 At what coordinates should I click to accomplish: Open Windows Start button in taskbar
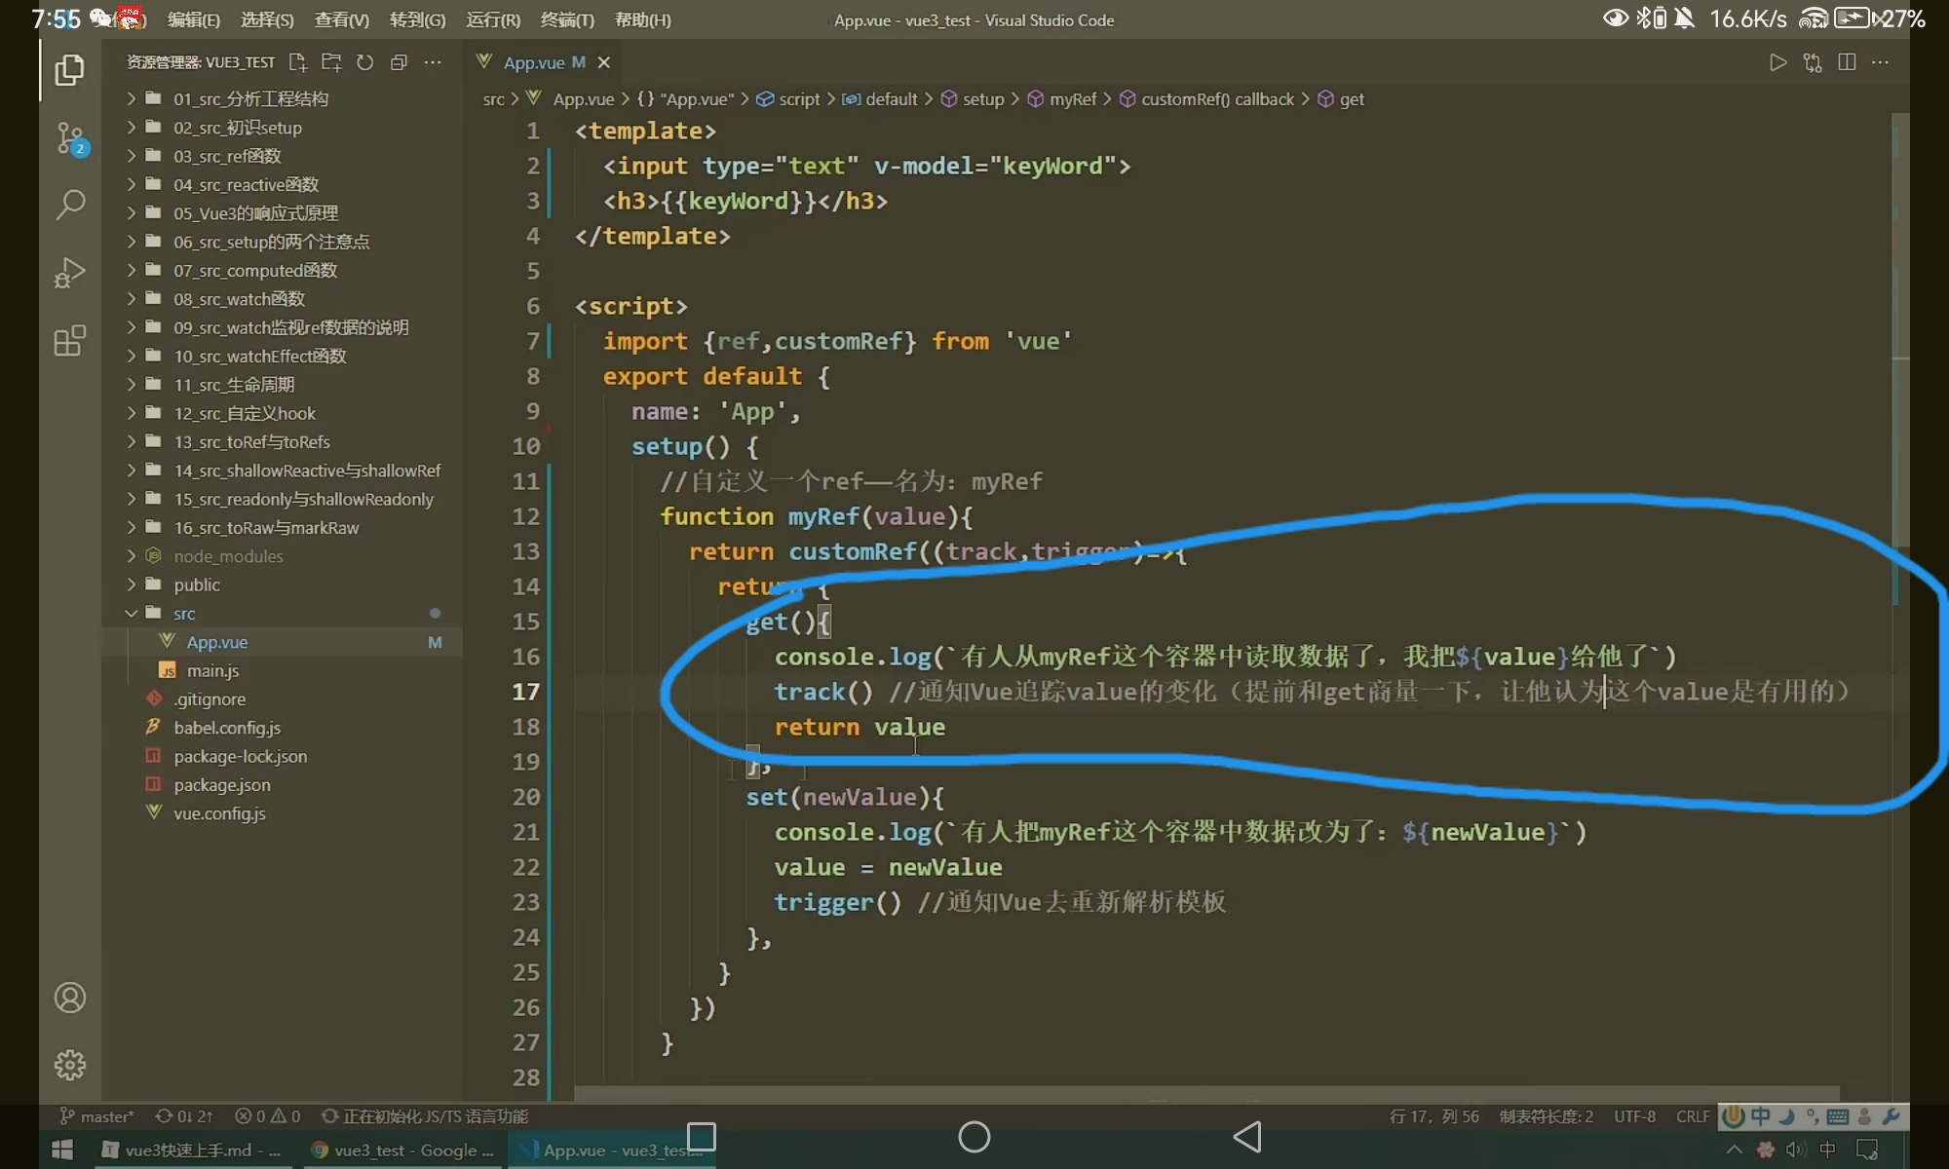62,1150
